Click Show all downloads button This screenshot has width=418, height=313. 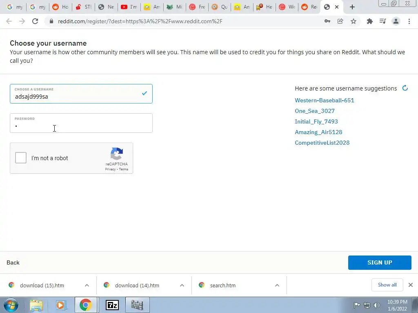[387, 285]
